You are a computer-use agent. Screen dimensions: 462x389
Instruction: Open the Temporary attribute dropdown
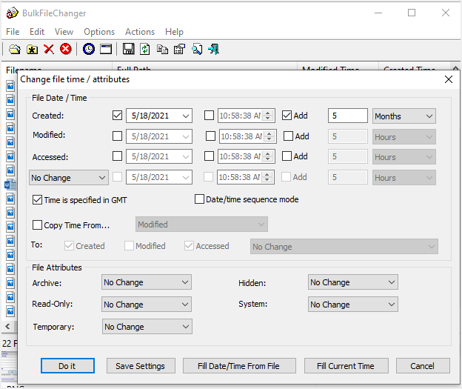point(147,327)
